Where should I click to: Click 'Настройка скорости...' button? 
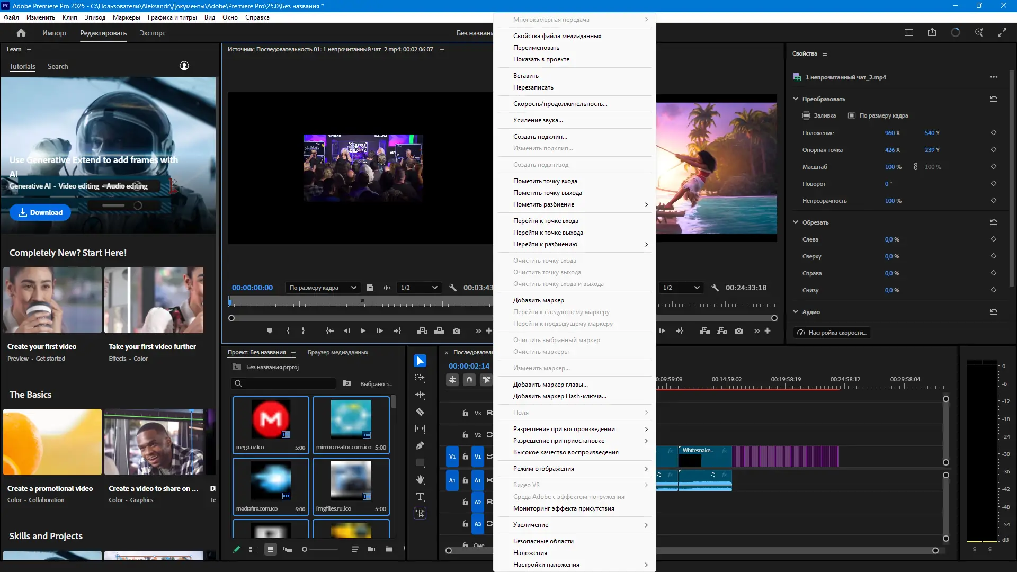coord(833,333)
